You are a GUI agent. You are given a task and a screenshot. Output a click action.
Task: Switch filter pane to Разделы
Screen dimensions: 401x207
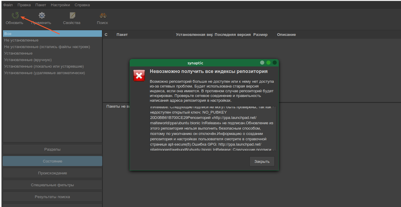(52, 149)
